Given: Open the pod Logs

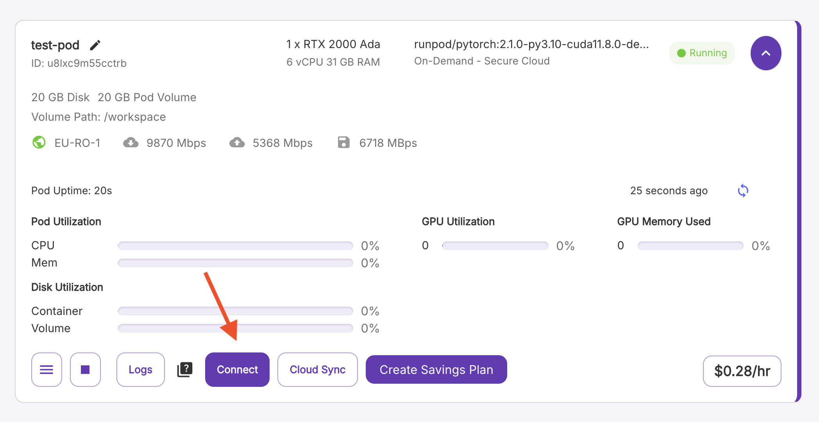Looking at the screenshot, I should pos(141,370).
